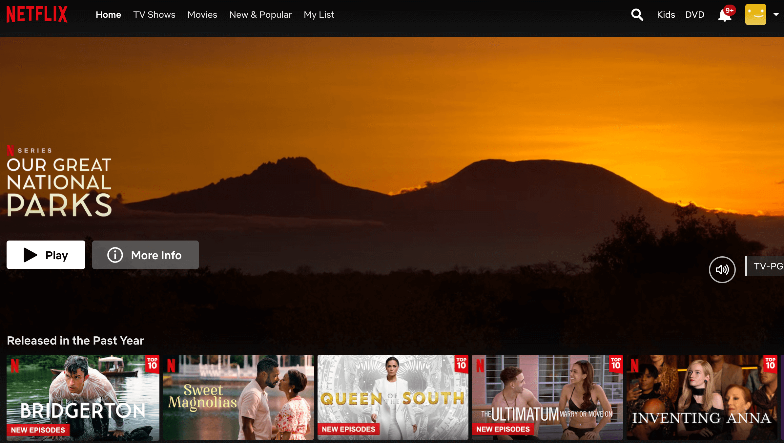The image size is (784, 443).
Task: Click the N Series label above the title
Action: [30, 150]
